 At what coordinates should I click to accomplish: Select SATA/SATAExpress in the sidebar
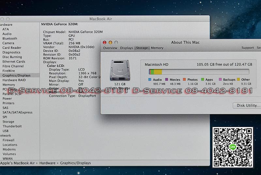click(x=18, y=112)
